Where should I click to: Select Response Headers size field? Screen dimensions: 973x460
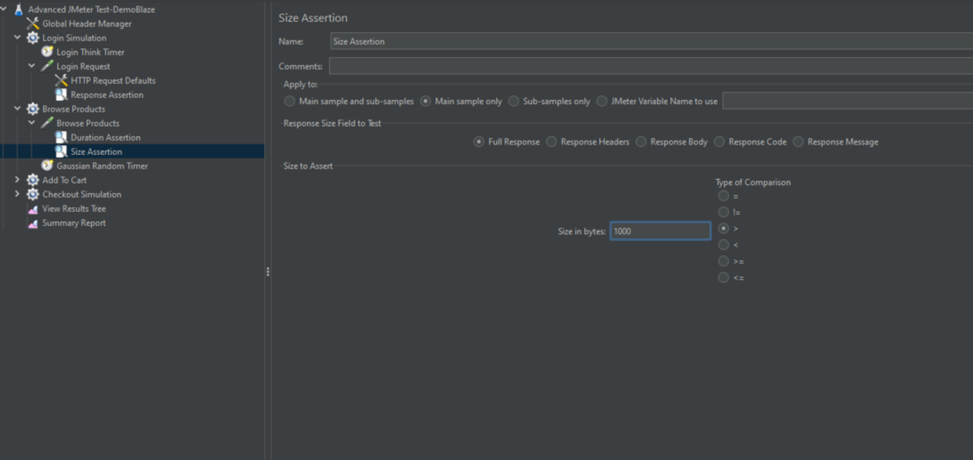tap(551, 142)
